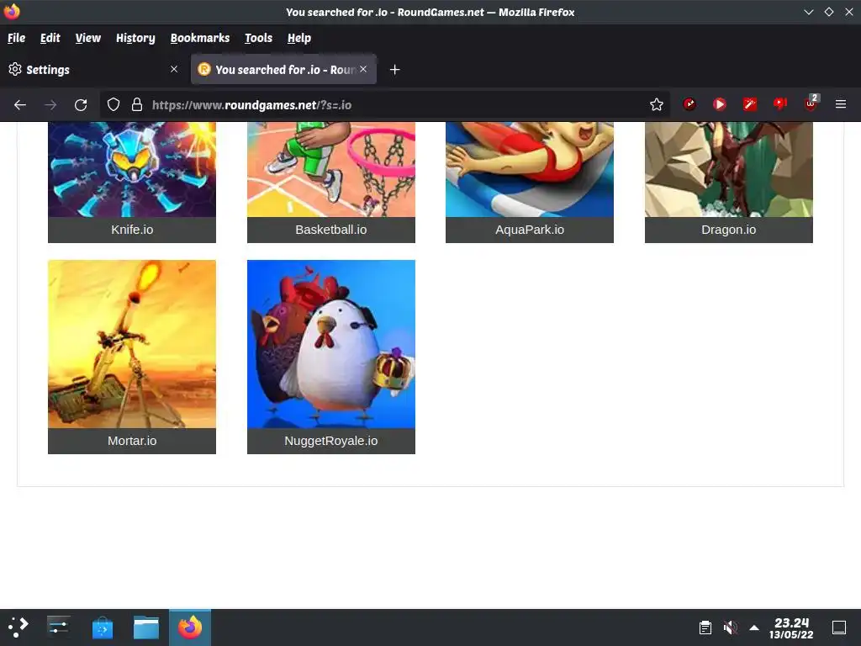Open the Mortar.io game thumbnail
The image size is (861, 646).
tap(132, 344)
